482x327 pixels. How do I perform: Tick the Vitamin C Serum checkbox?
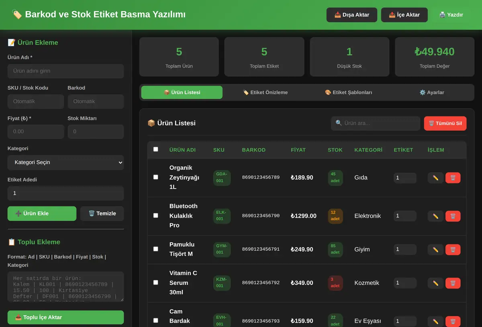click(x=156, y=282)
